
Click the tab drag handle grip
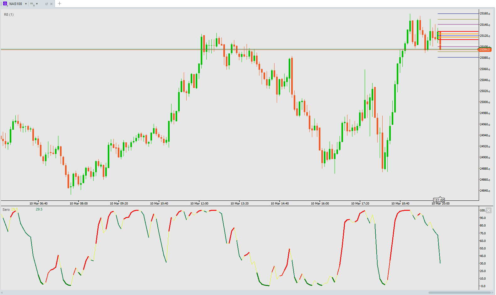pyautogui.click(x=1, y=4)
